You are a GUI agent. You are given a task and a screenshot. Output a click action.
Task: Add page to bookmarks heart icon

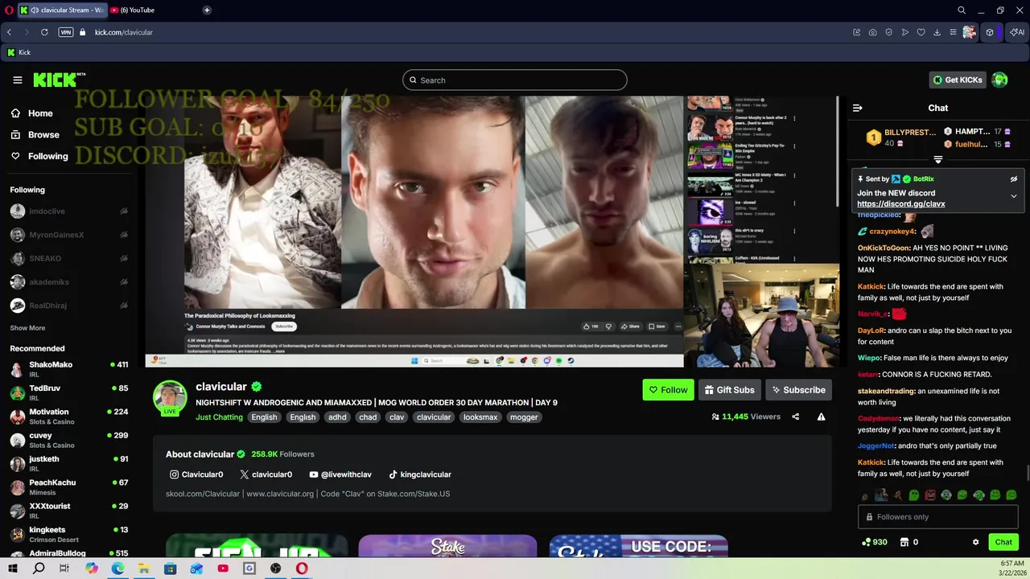click(921, 32)
